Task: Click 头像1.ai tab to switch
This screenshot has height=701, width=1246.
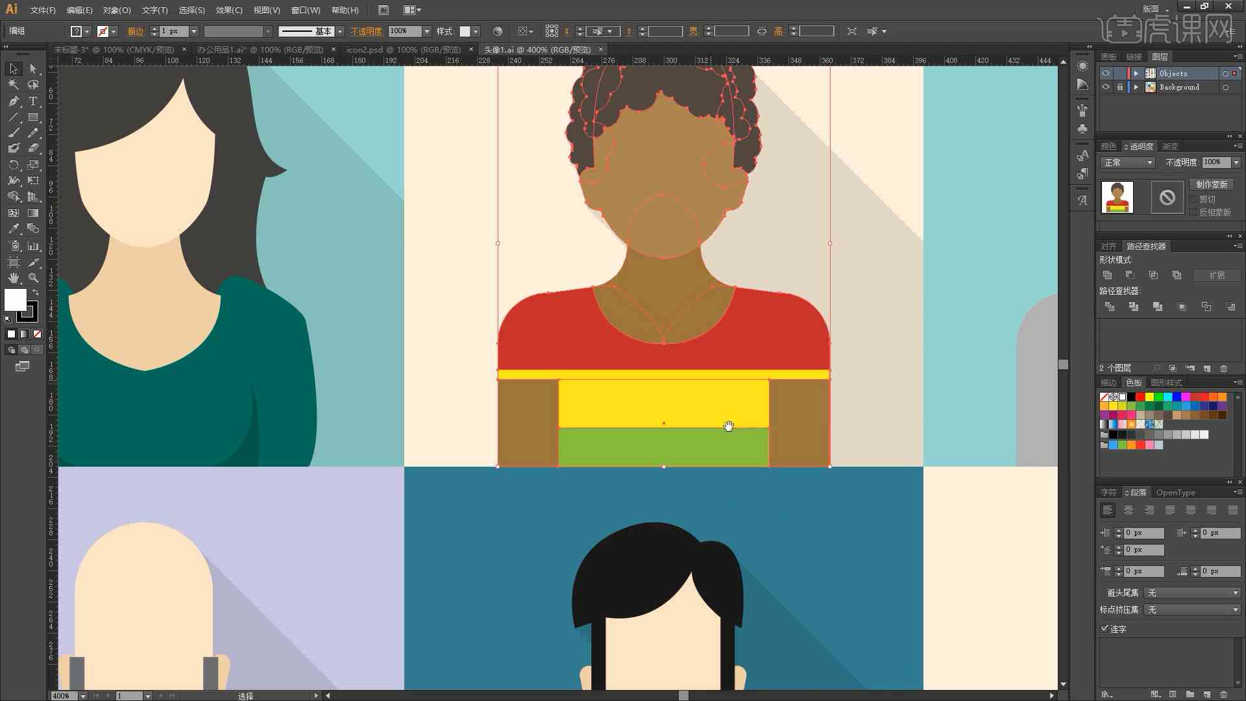Action: (537, 49)
